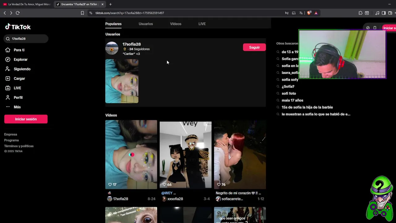Open the Roblox WEY video with 66 likes
Image resolution: width=396 pixels, height=223 pixels.
[186, 155]
